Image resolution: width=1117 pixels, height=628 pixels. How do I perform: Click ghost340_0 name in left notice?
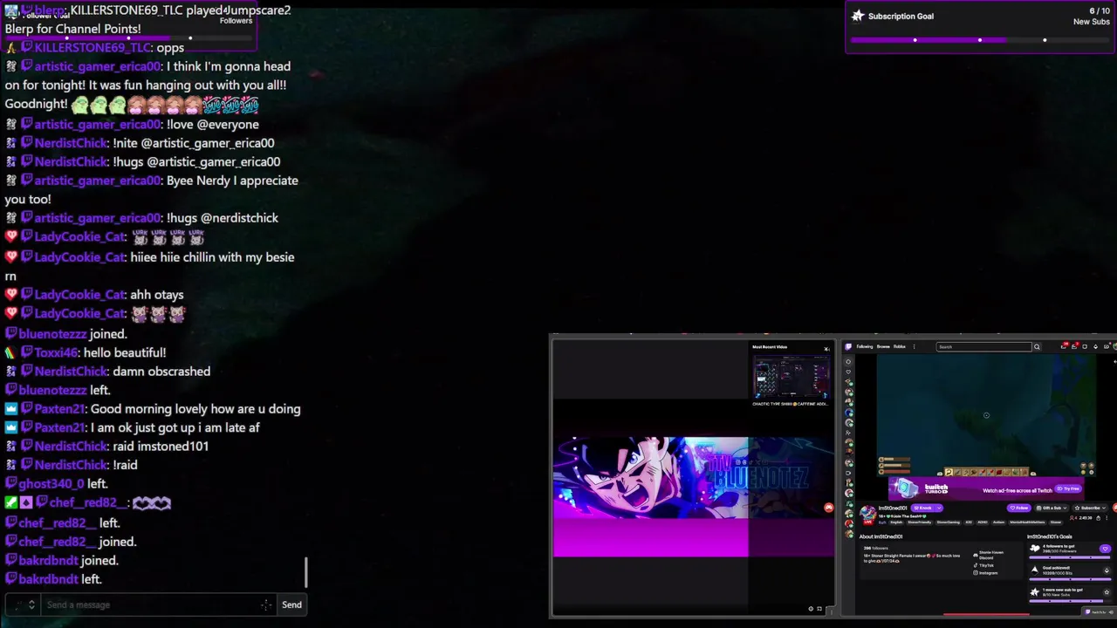point(51,483)
